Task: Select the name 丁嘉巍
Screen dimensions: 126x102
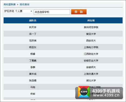Action: pos(33,61)
